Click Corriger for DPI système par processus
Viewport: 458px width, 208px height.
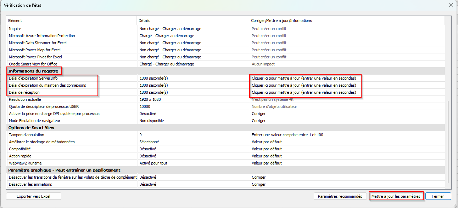(x=258, y=114)
